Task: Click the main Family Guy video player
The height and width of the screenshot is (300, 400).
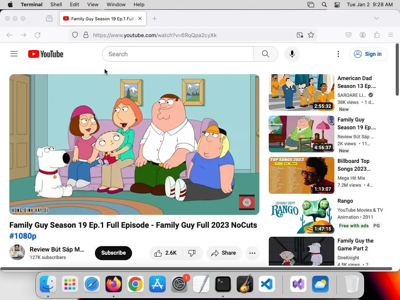Action: (x=134, y=145)
